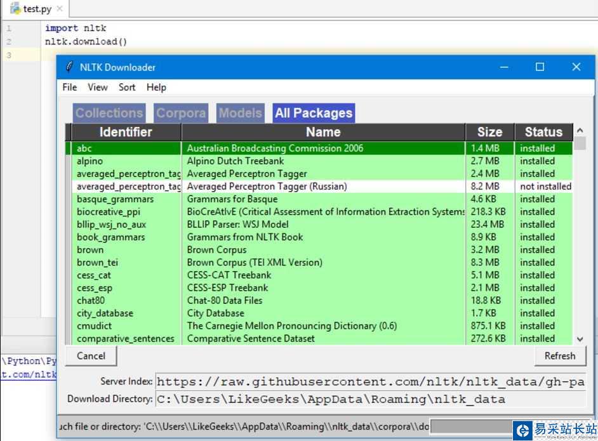Viewport: 598px width, 441px height.
Task: Click the download progress bar
Action: [x=472, y=427]
